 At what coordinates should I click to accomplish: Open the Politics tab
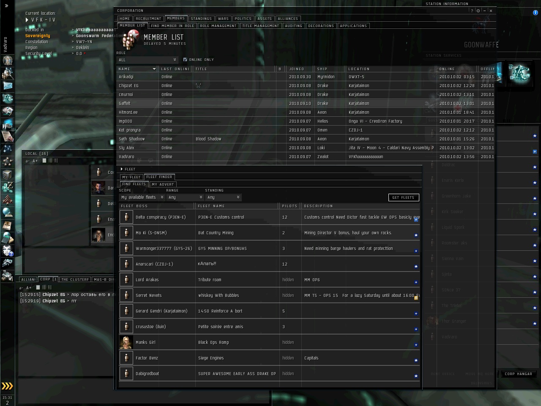coord(243,19)
